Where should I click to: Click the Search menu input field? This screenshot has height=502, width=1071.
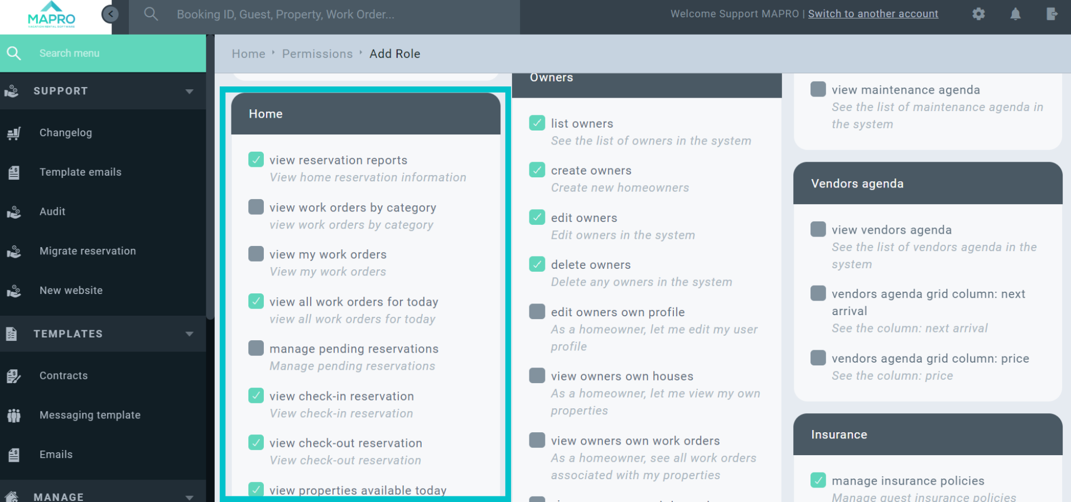click(x=112, y=54)
